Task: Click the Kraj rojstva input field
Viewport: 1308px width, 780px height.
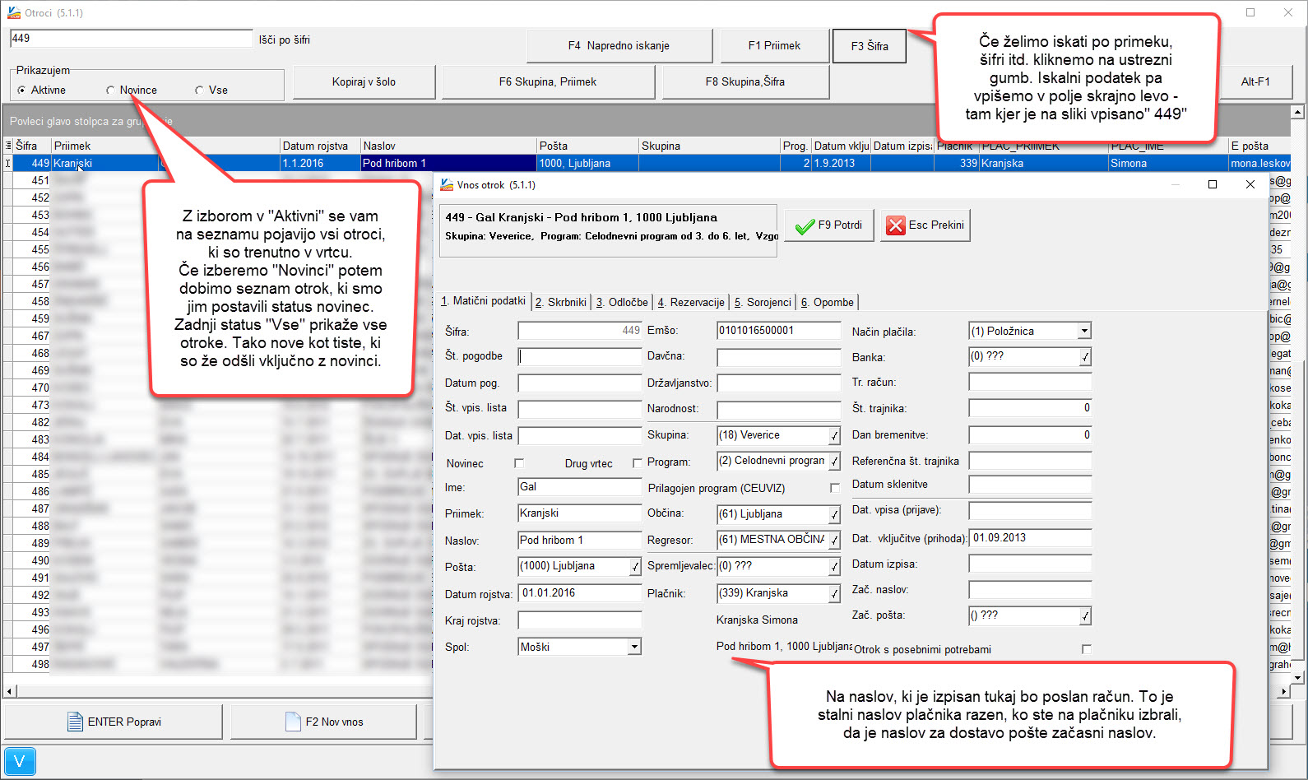Action: (579, 620)
